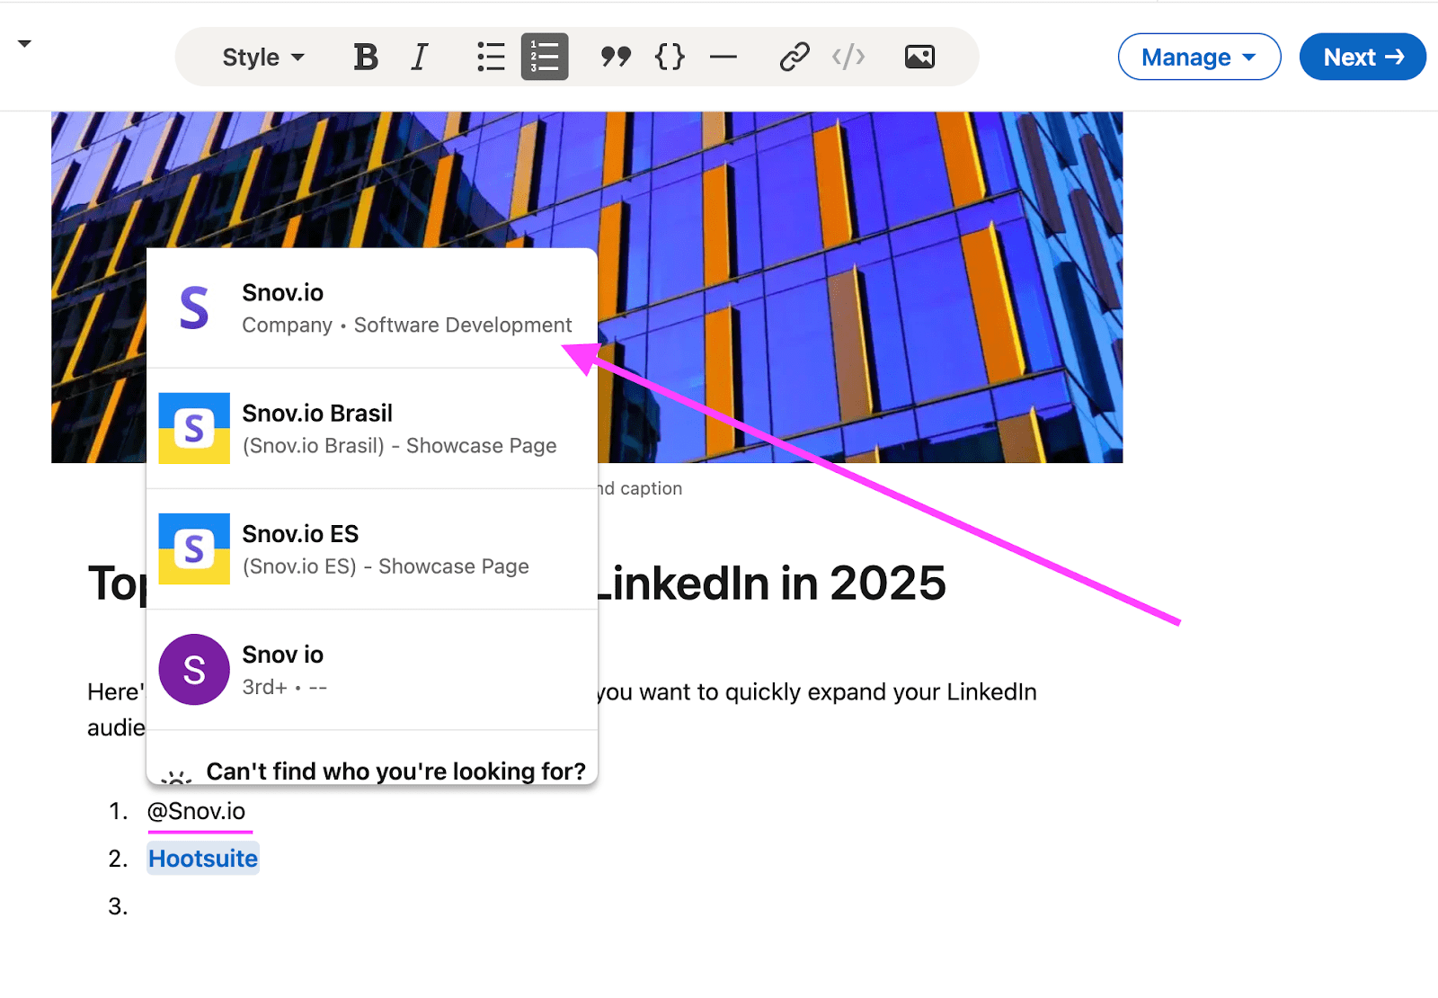Insert a block quote
The width and height of the screenshot is (1438, 998).
[616, 57]
